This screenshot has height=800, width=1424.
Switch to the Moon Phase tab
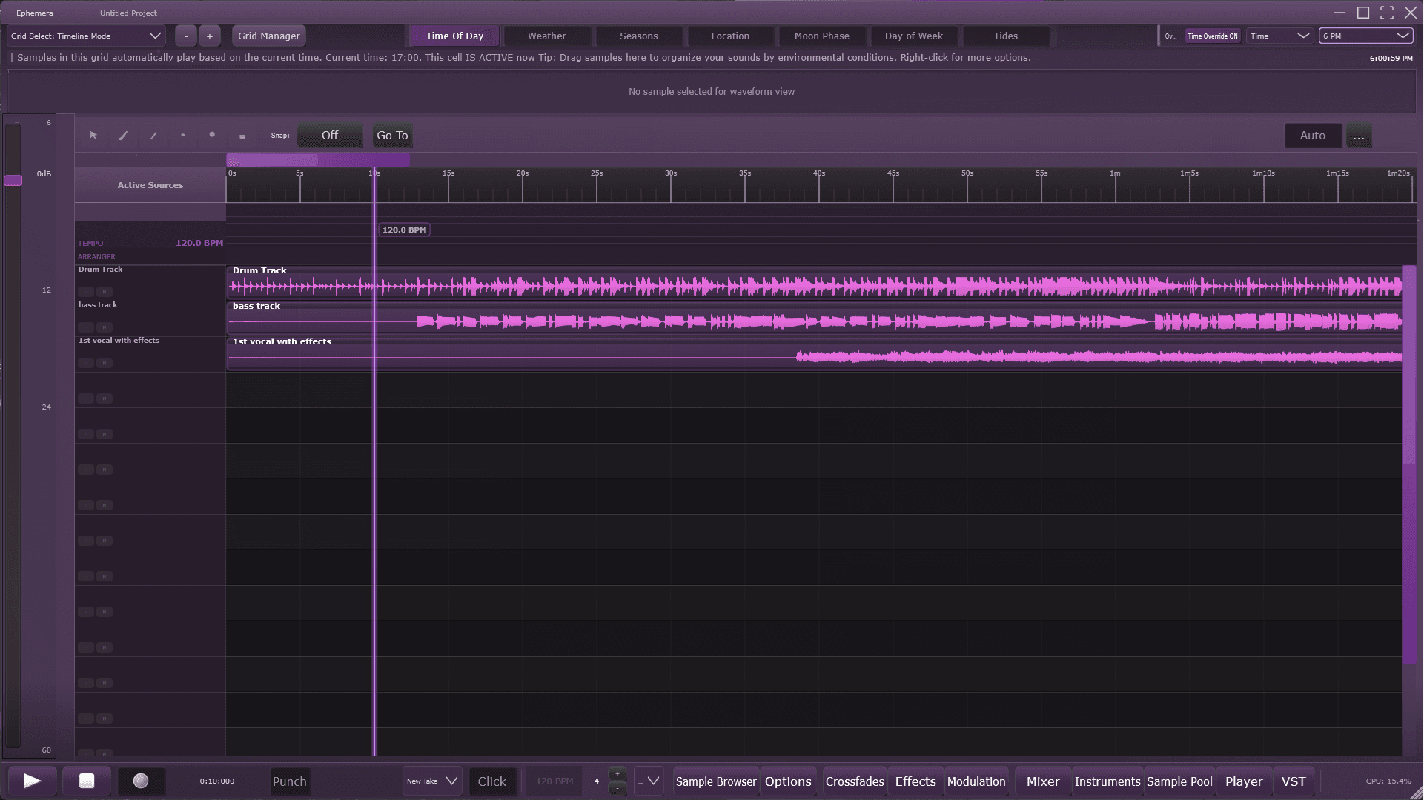821,36
